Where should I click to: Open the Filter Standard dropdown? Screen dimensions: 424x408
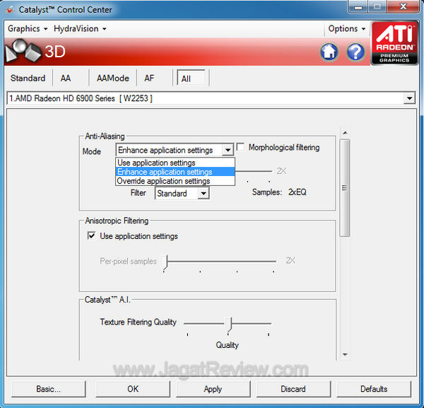tap(204, 193)
